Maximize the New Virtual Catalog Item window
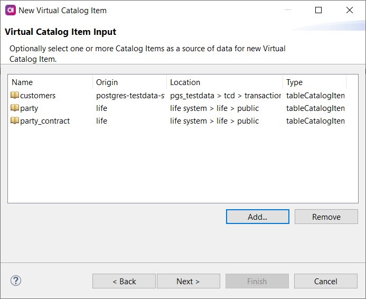366x299 pixels. (318, 10)
